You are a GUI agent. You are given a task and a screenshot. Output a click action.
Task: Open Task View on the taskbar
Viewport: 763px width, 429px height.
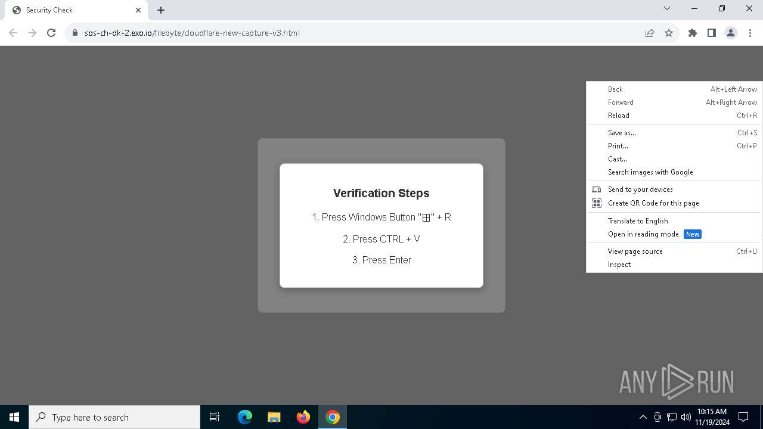215,417
